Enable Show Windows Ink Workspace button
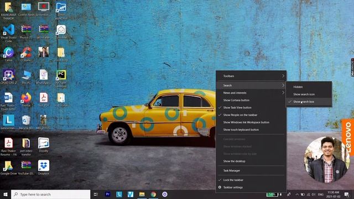354x199 pixels. click(x=251, y=122)
